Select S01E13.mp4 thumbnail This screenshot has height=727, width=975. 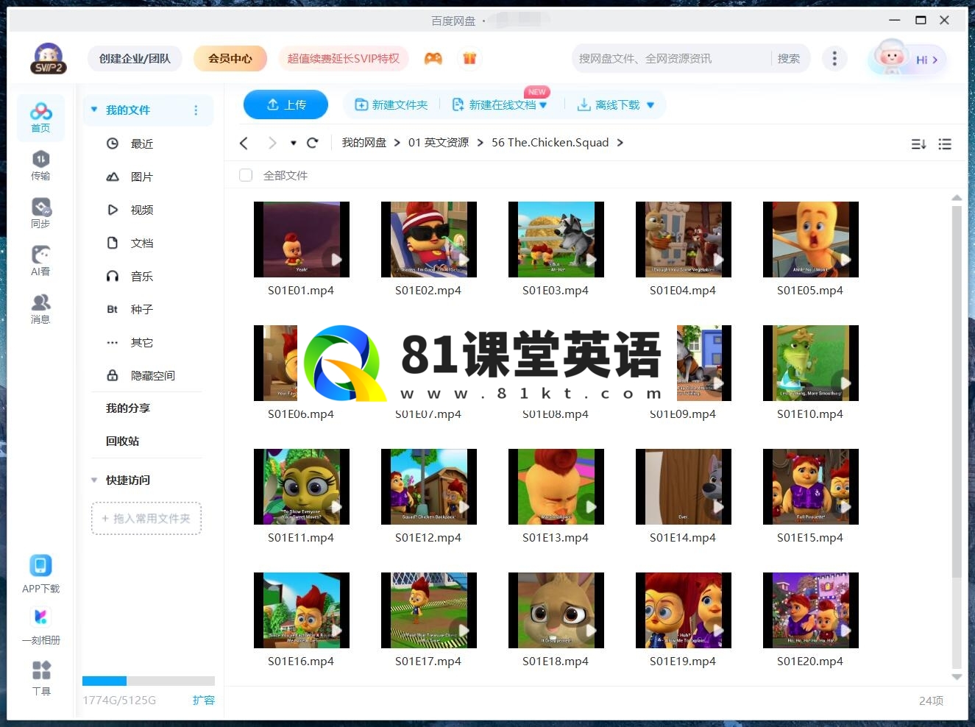click(x=556, y=486)
